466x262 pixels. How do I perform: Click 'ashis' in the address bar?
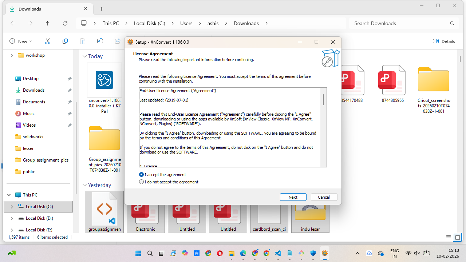pos(213,23)
